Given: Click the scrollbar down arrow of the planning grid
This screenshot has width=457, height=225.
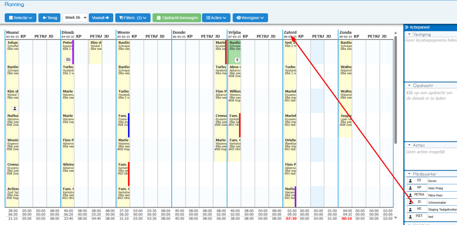Looking at the screenshot, I should [x=396, y=218].
